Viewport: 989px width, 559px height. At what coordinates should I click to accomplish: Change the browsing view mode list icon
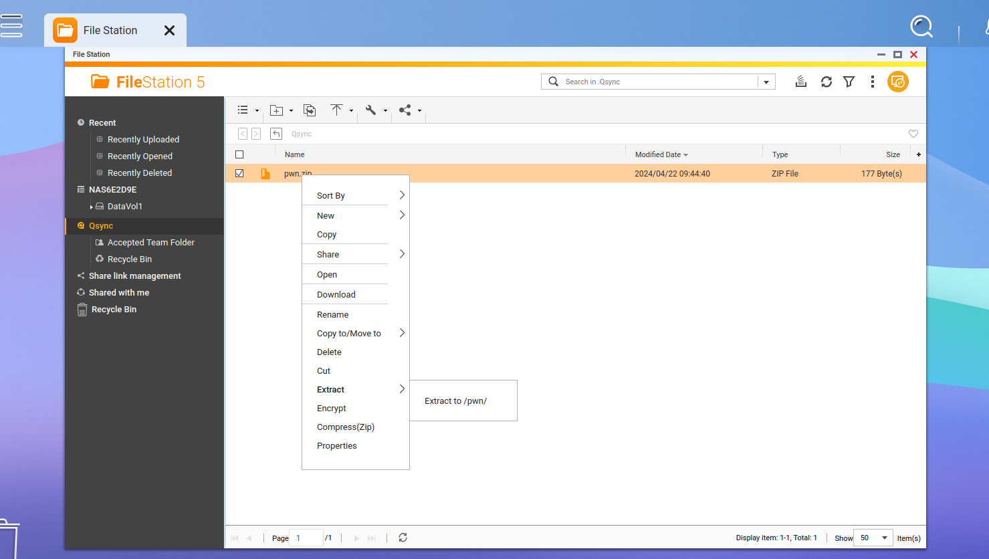(x=243, y=110)
